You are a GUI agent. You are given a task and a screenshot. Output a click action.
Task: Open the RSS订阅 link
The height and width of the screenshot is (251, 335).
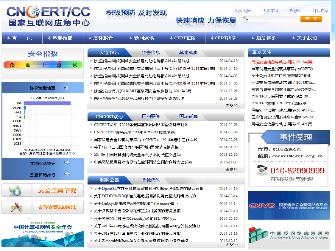pos(270,11)
